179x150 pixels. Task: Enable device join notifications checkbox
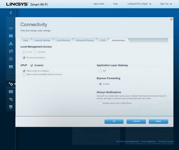click(100, 103)
